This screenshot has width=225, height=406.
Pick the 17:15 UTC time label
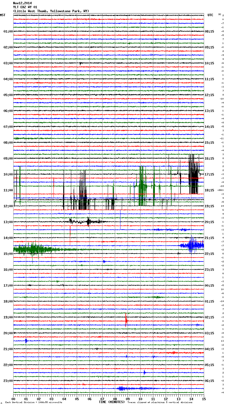point(209,174)
